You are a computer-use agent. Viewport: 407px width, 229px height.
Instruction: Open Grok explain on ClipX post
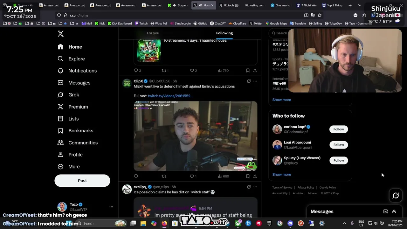249,81
